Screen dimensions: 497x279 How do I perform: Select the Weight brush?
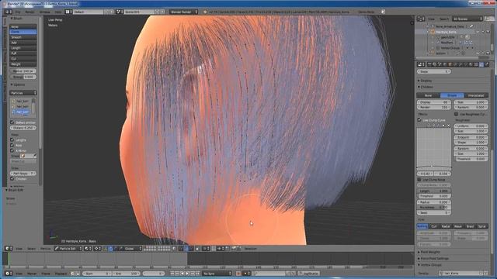[23, 64]
